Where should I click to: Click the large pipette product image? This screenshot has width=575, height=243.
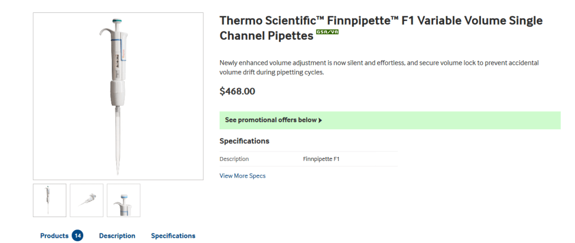[x=118, y=96]
